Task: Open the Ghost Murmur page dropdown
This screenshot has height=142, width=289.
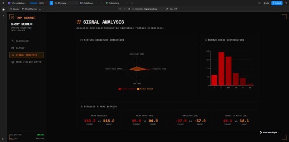Action: click(33, 9)
